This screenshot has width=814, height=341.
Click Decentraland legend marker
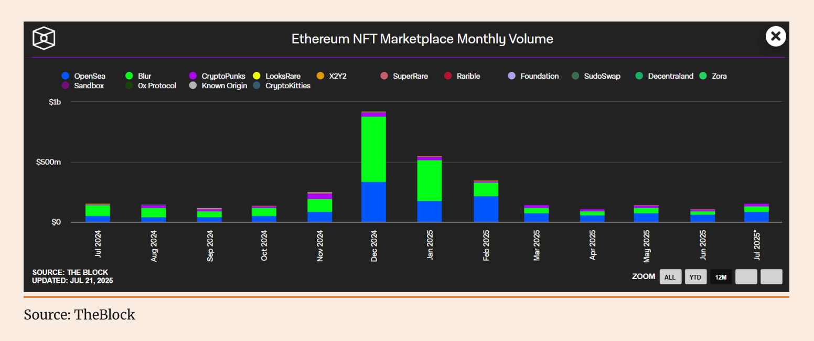tap(639, 76)
